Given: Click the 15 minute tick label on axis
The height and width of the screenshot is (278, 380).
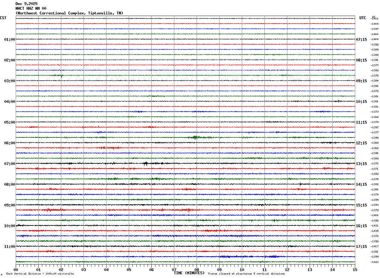Looking at the screenshot, I should [355, 270].
